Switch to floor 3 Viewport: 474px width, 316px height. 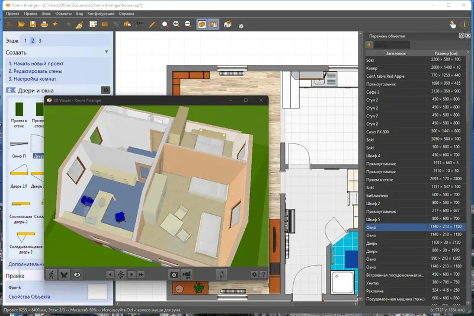click(40, 40)
